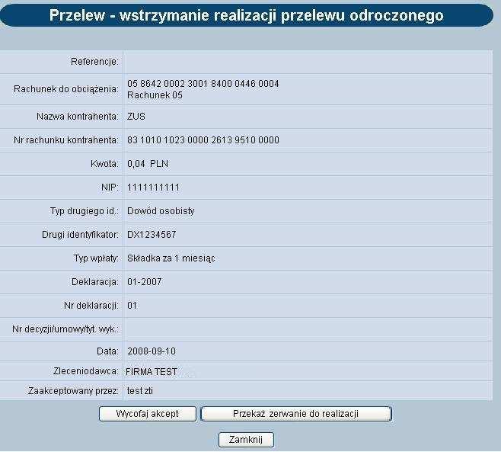This screenshot has width=501, height=452.
Task: Click the Nazwa kontrahenta label
Action: pos(78,117)
